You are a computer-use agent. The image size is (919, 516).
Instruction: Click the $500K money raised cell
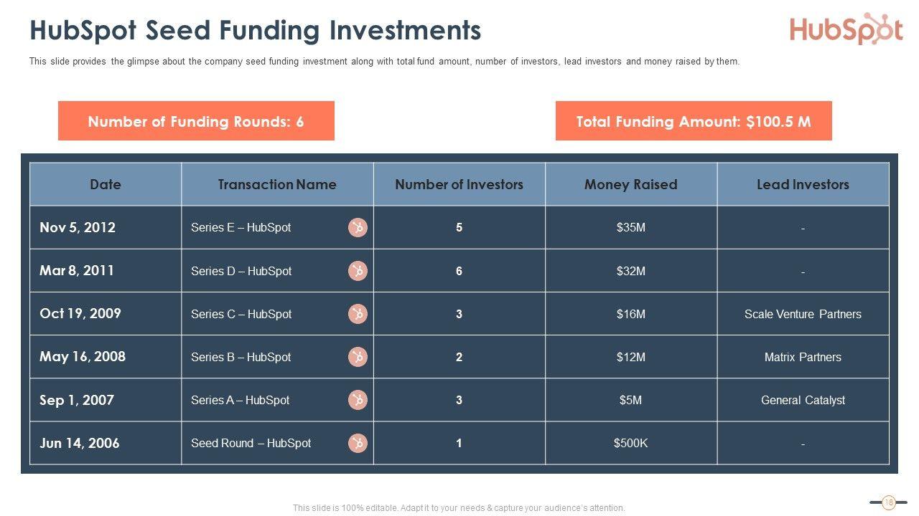click(x=630, y=443)
